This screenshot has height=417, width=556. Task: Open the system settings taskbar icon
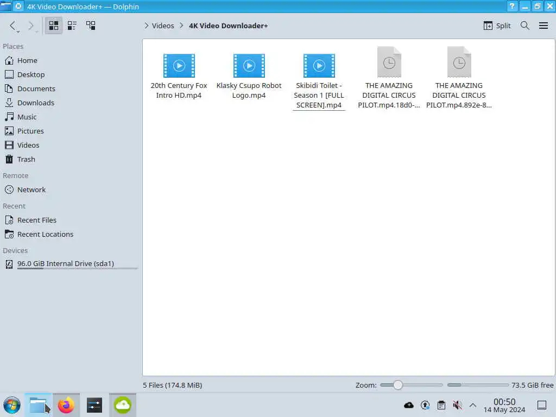pos(94,405)
